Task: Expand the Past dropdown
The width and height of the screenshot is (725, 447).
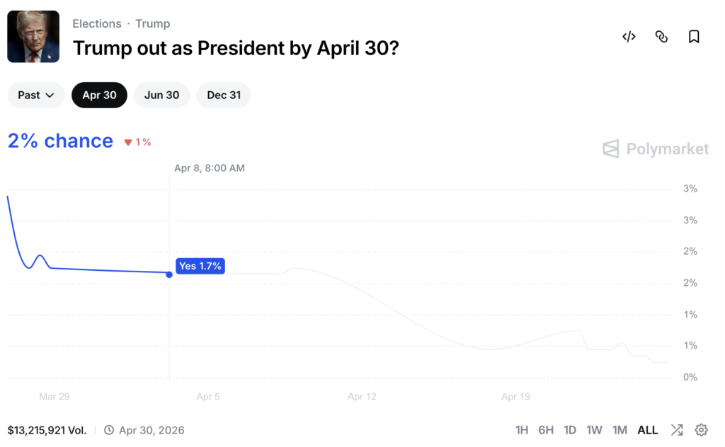Action: click(x=36, y=95)
